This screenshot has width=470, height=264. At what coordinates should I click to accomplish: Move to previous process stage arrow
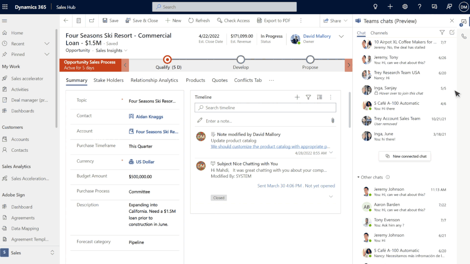[x=125, y=65]
